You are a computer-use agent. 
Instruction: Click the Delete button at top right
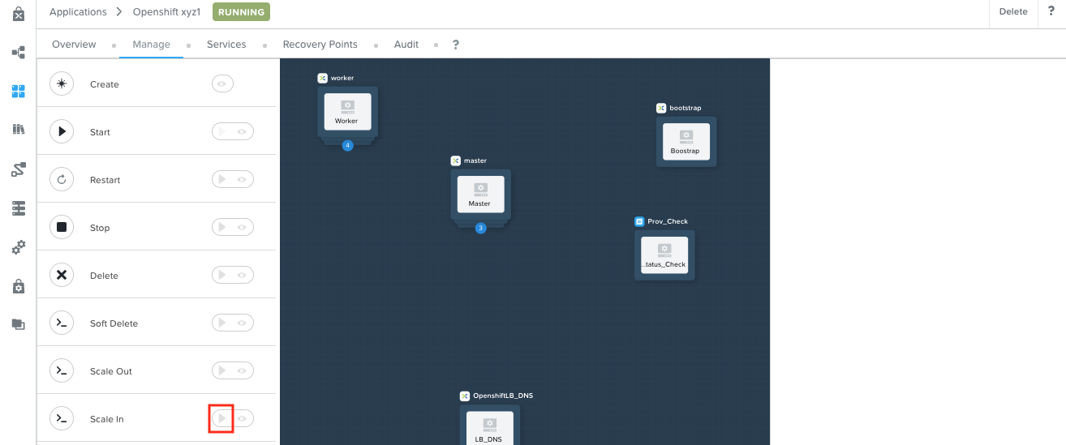(1012, 11)
